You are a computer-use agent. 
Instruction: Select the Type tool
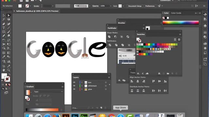[x=4, y=28]
